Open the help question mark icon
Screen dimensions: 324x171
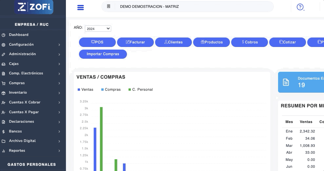point(300,7)
